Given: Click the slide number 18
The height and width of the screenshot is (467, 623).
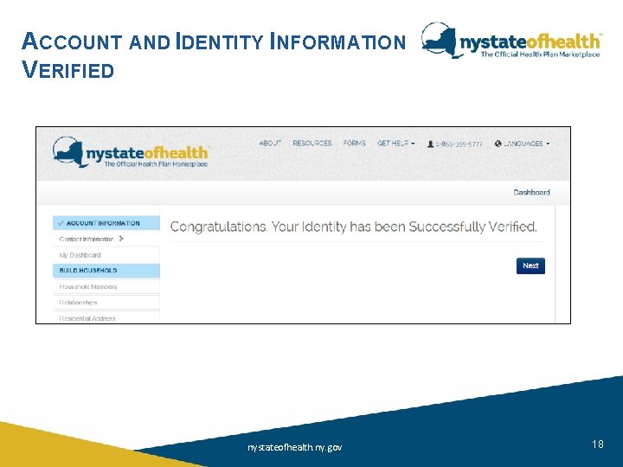Looking at the screenshot, I should click(x=598, y=444).
